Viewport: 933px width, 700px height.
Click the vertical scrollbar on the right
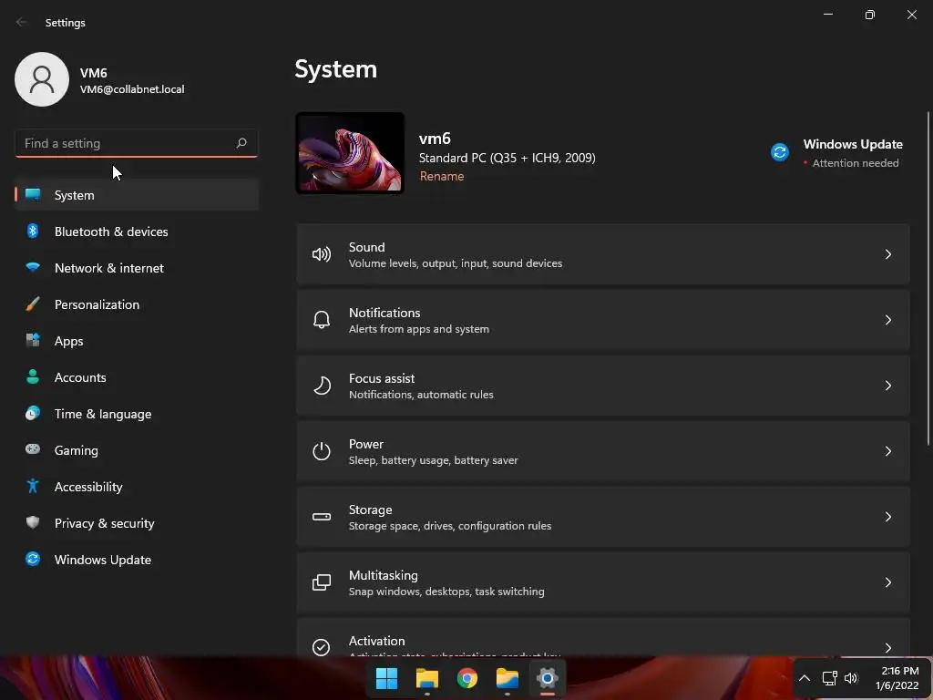(x=928, y=278)
